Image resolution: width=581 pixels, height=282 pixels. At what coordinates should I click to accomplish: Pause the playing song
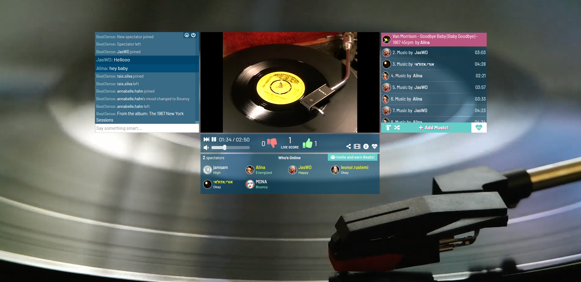pyautogui.click(x=214, y=139)
